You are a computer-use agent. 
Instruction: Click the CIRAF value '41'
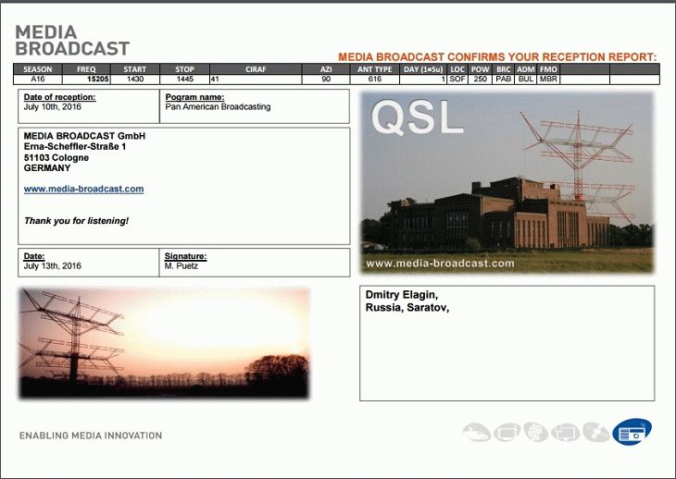click(215, 80)
